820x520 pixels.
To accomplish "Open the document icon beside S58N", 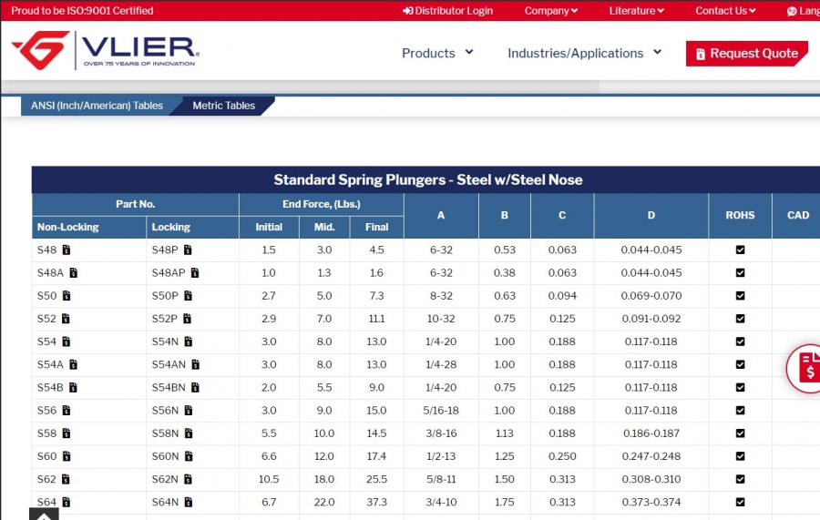I will pyautogui.click(x=189, y=433).
